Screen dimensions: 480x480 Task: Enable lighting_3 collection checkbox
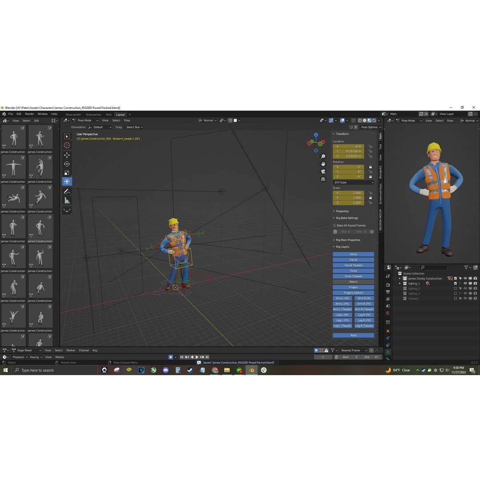pos(455,294)
